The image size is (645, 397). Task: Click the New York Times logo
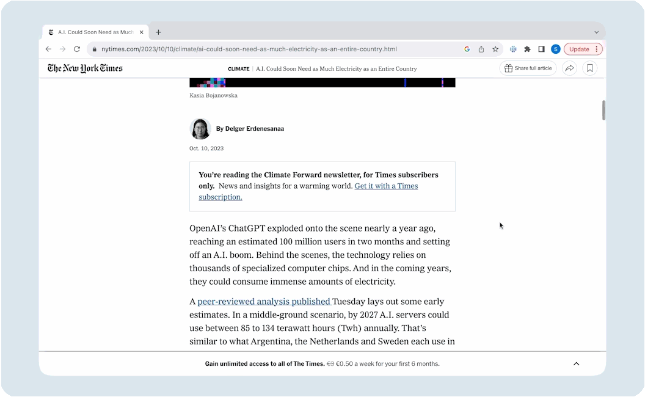click(85, 68)
